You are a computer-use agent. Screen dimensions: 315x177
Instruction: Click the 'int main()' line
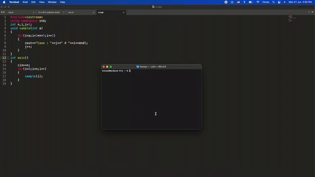coord(19,58)
